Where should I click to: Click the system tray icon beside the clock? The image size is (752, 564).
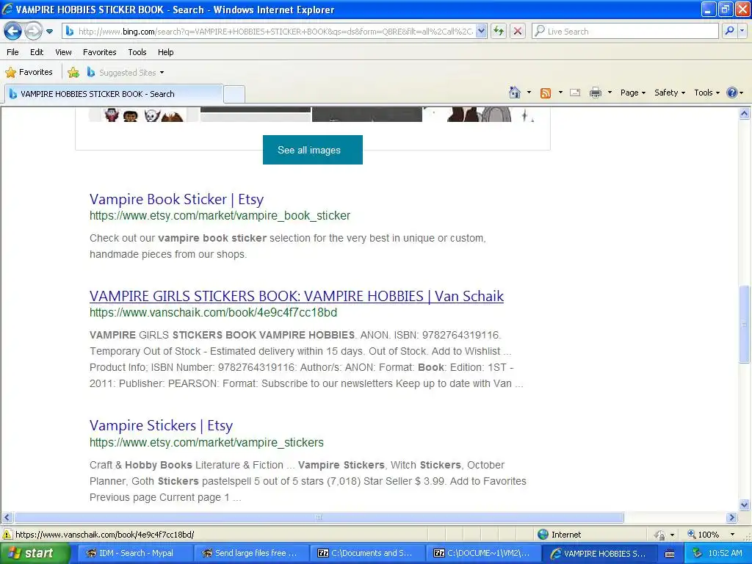click(x=697, y=553)
